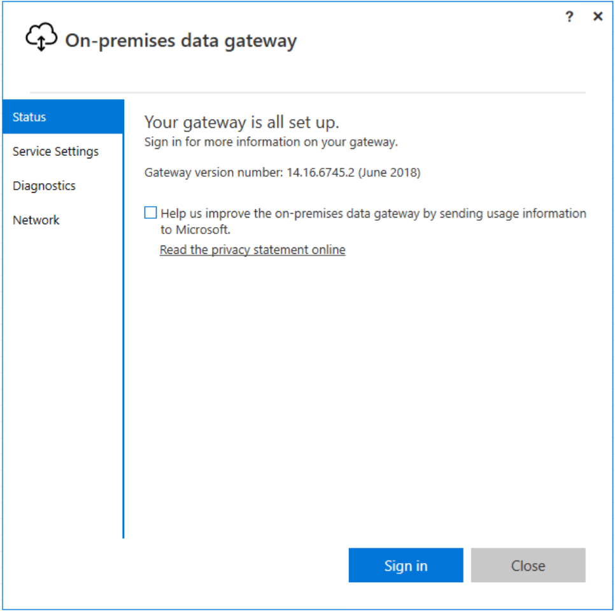Open the Read the privacy statement online link
The width and height of the screenshot is (615, 612).
(x=253, y=249)
